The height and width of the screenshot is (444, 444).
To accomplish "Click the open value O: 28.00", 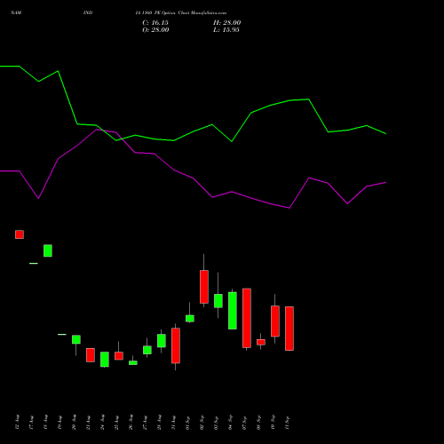I will pyautogui.click(x=155, y=30).
